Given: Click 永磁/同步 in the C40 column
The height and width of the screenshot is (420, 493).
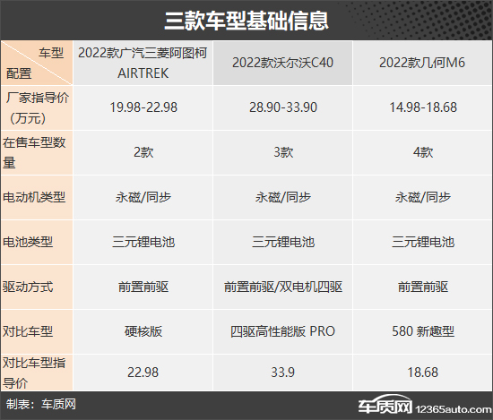Looking at the screenshot, I should (x=283, y=197).
